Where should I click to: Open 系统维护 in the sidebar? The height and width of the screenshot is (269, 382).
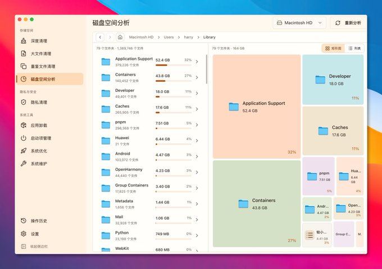[x=49, y=164]
